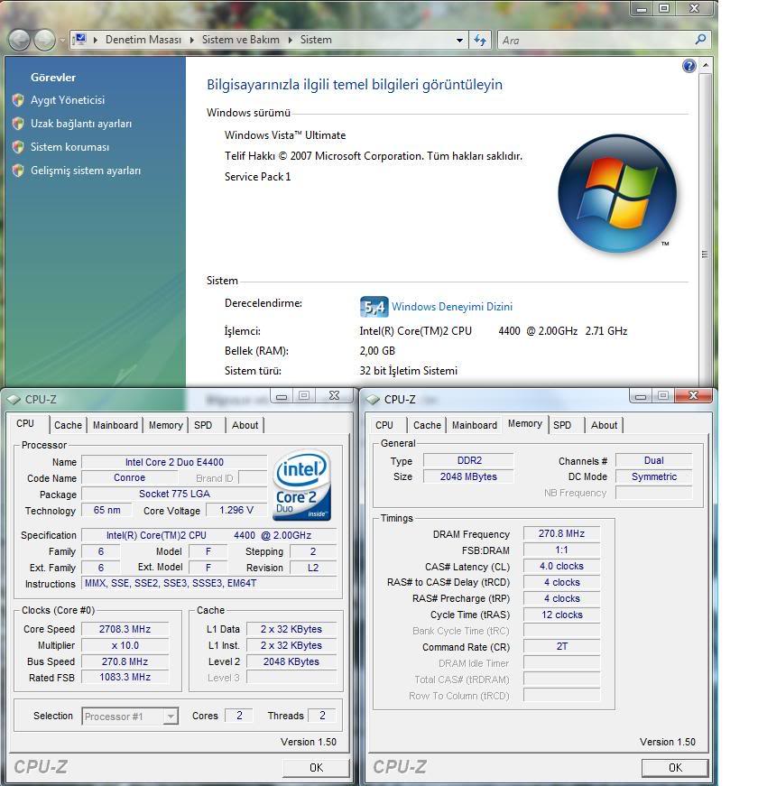This screenshot has width=758, height=786.
Task: Click the Core Speed value 2708.3 MHz
Action: coord(125,629)
